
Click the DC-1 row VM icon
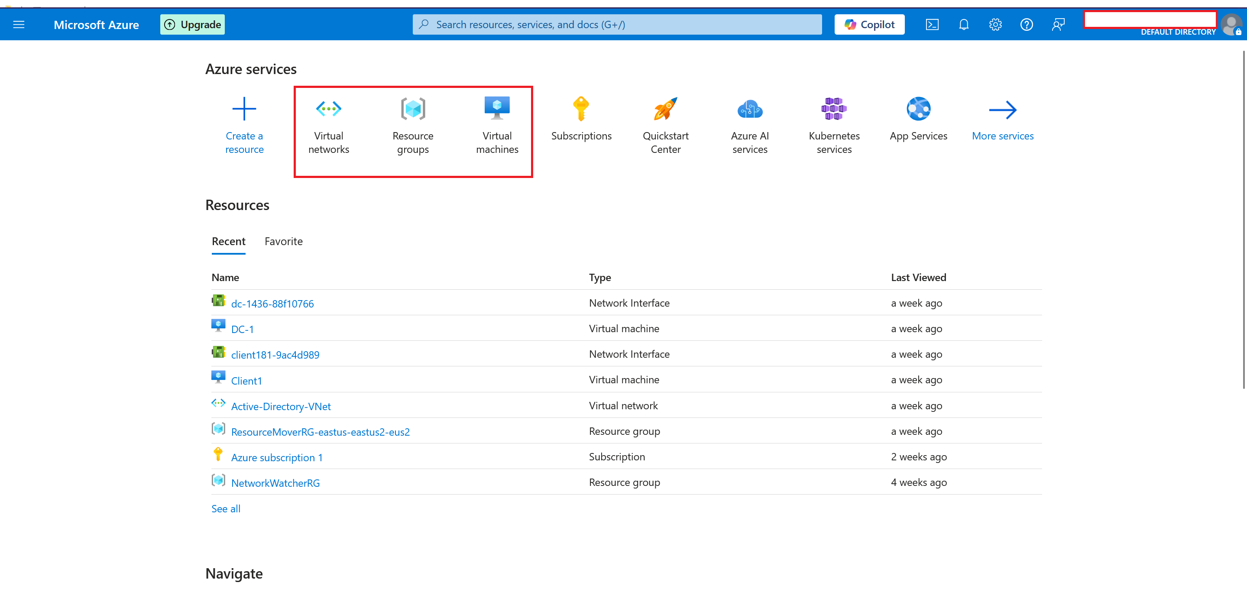(x=218, y=326)
